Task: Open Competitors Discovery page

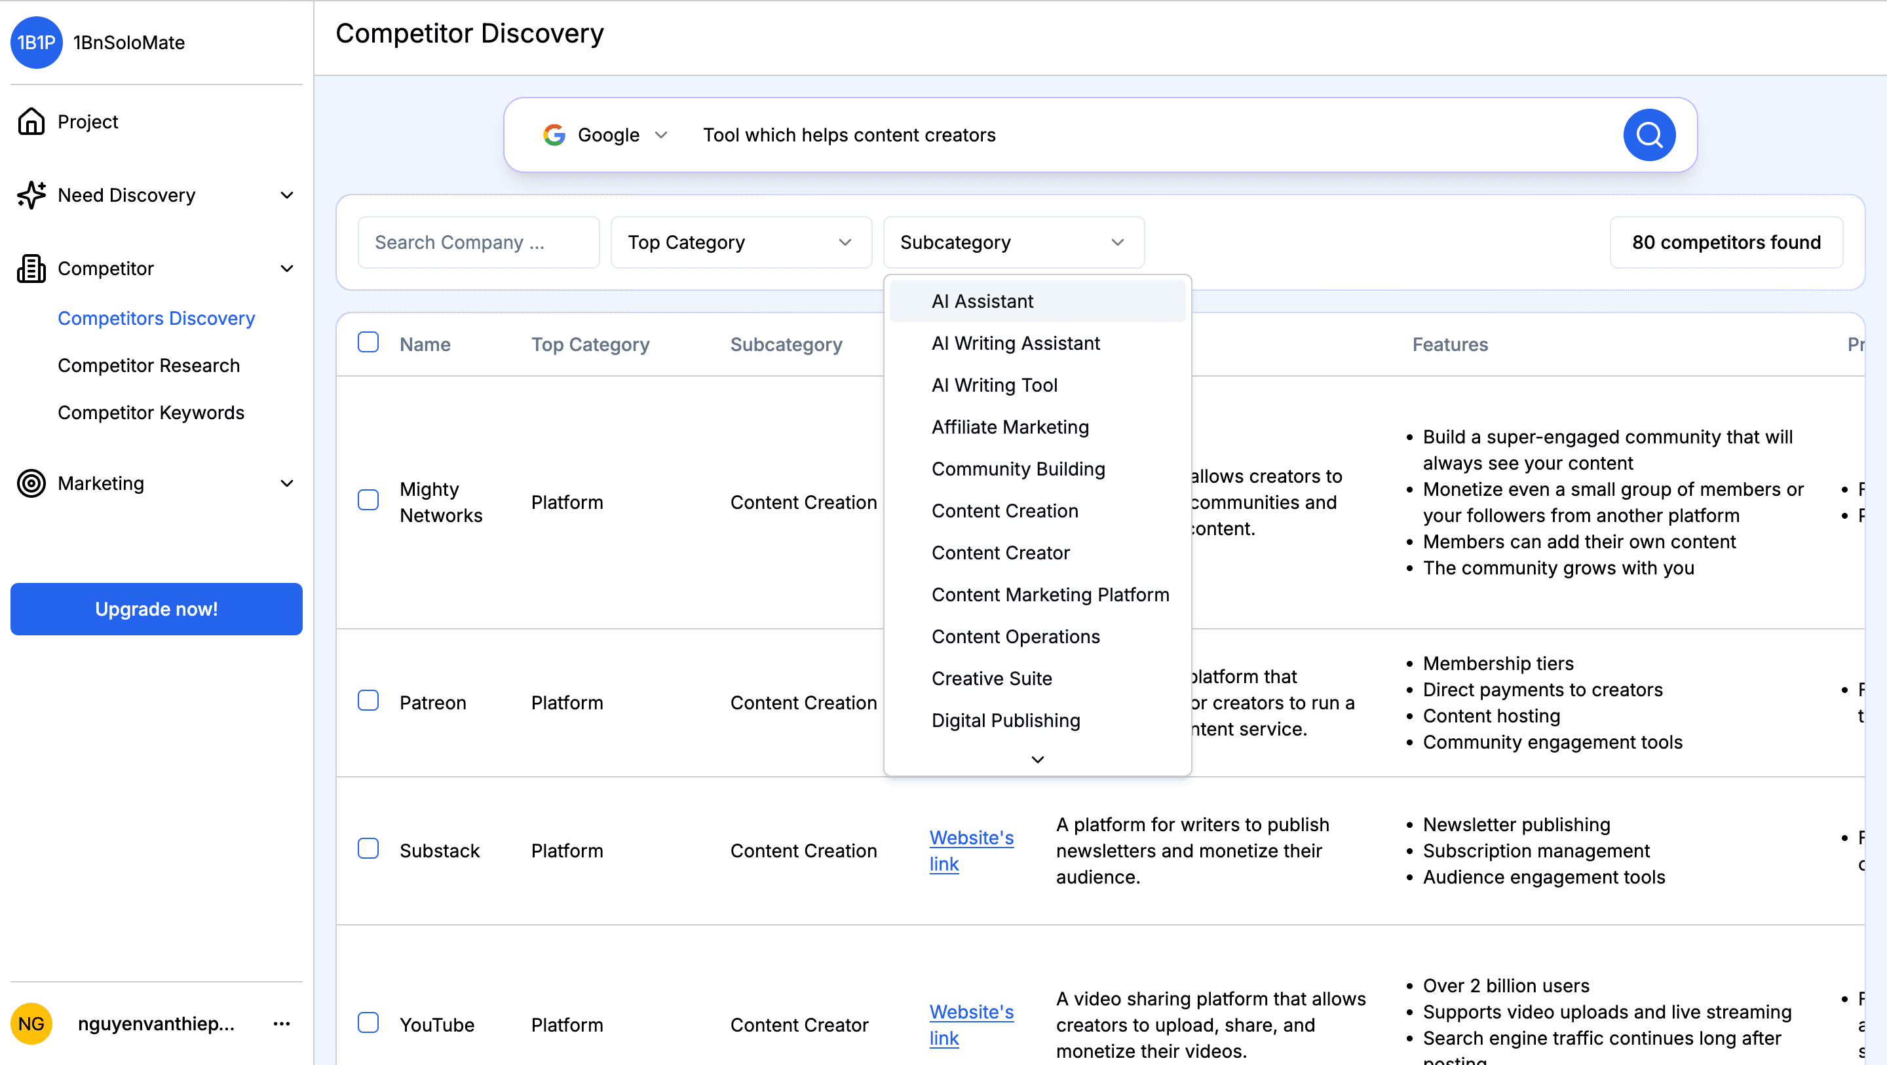Action: pyautogui.click(x=155, y=316)
